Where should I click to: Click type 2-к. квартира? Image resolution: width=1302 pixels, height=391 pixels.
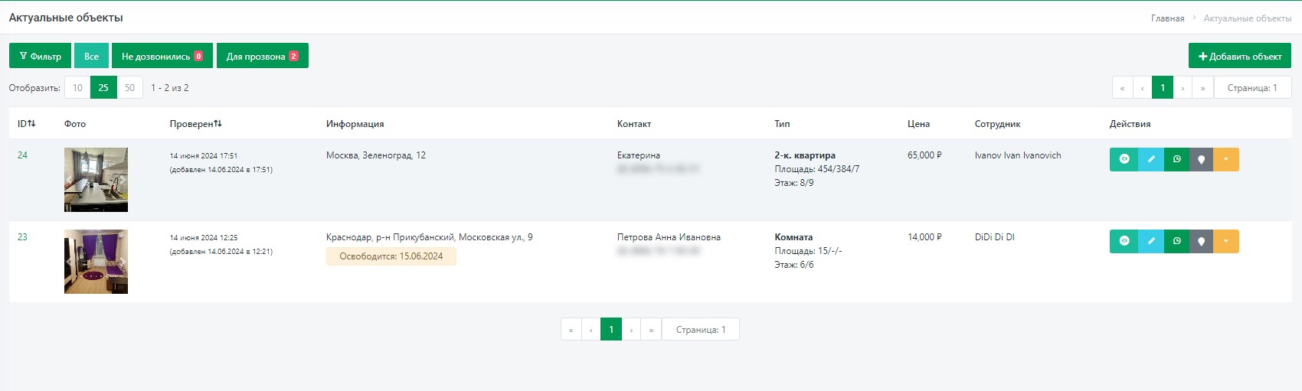805,155
